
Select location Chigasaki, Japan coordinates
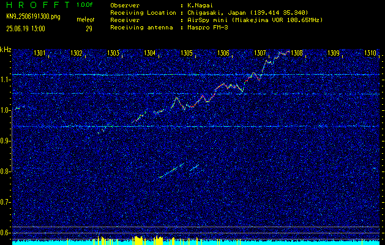click(247, 12)
